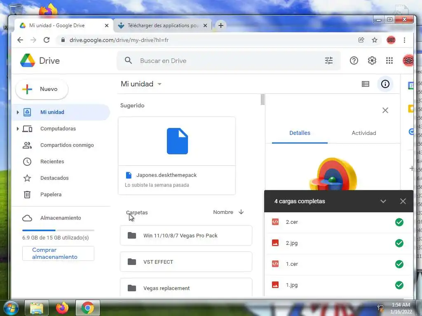Reload the page with refresh icon
The height and width of the screenshot is (316, 422).
tap(47, 40)
